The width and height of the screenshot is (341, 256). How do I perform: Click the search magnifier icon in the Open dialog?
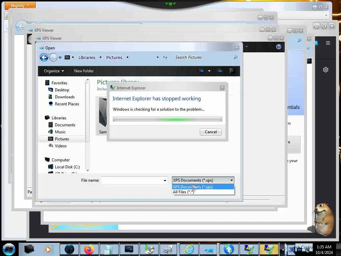(235, 57)
